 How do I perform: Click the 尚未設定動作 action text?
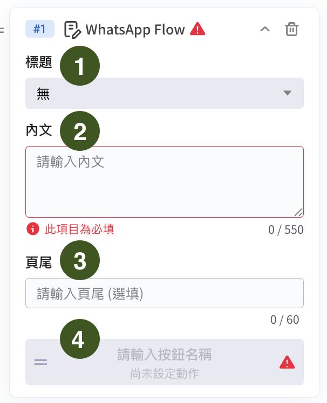[x=164, y=373]
